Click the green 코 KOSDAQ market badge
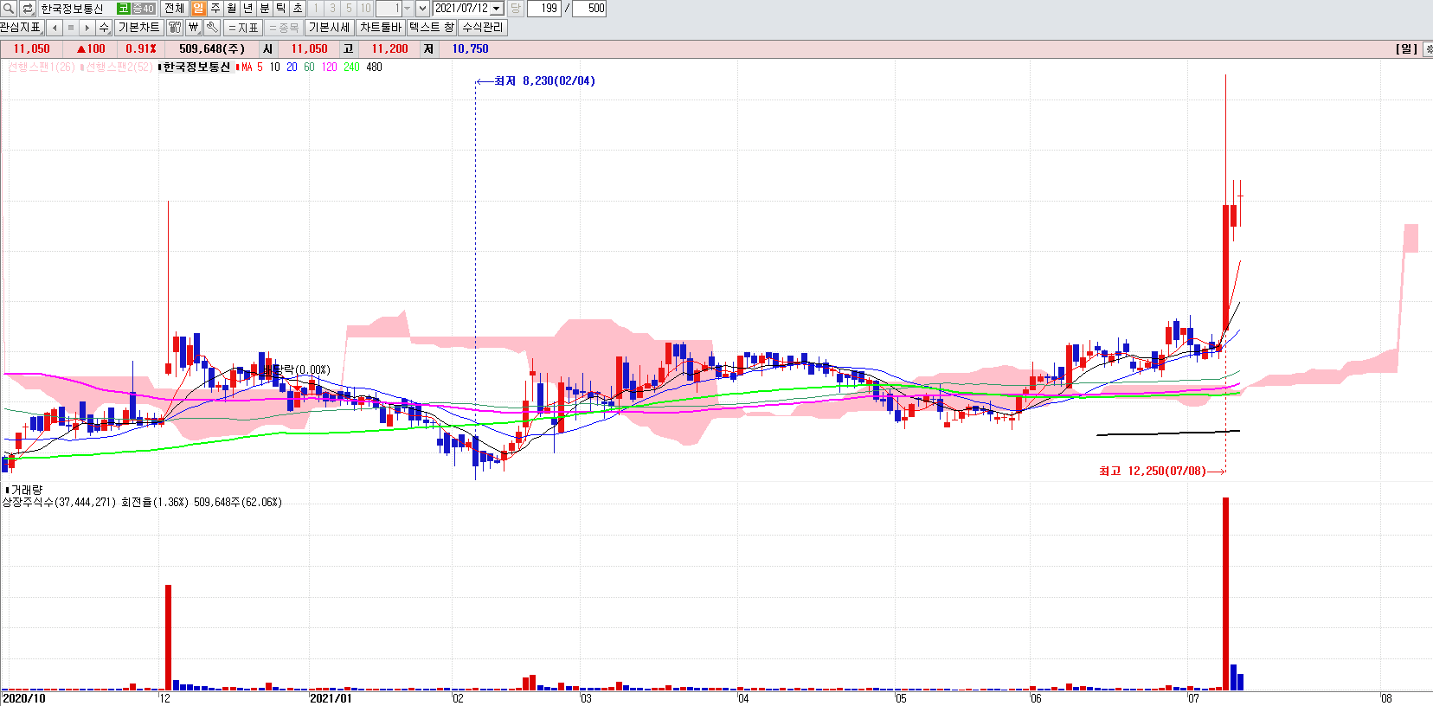The height and width of the screenshot is (706, 1433). pyautogui.click(x=124, y=9)
